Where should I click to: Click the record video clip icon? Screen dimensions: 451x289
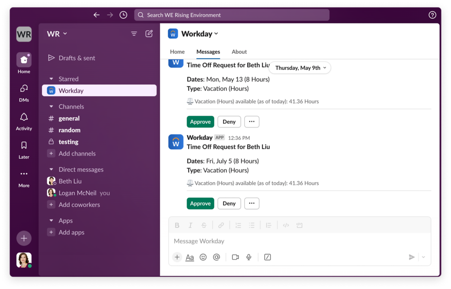235,257
